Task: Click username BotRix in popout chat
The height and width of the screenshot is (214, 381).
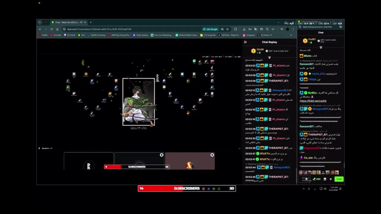Action: [x=313, y=93]
